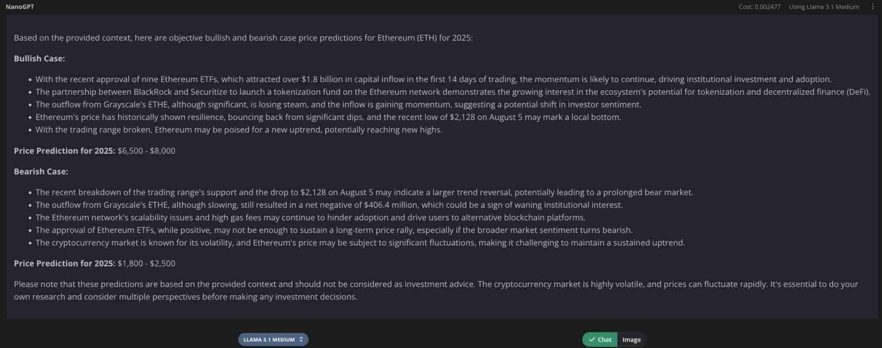This screenshot has width=882, height=348.
Task: Click the NanoGPT logo text
Action: [x=20, y=6]
